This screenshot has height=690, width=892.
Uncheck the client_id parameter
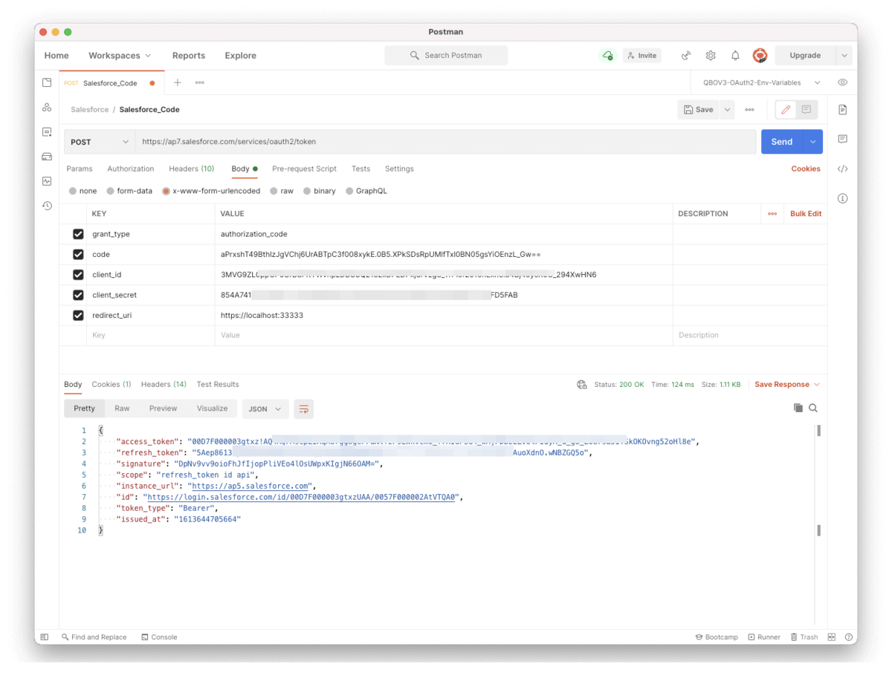(x=78, y=275)
